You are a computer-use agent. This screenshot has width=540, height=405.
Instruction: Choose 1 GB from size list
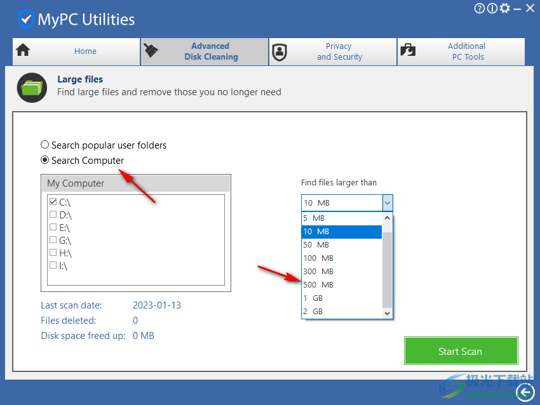click(342, 298)
